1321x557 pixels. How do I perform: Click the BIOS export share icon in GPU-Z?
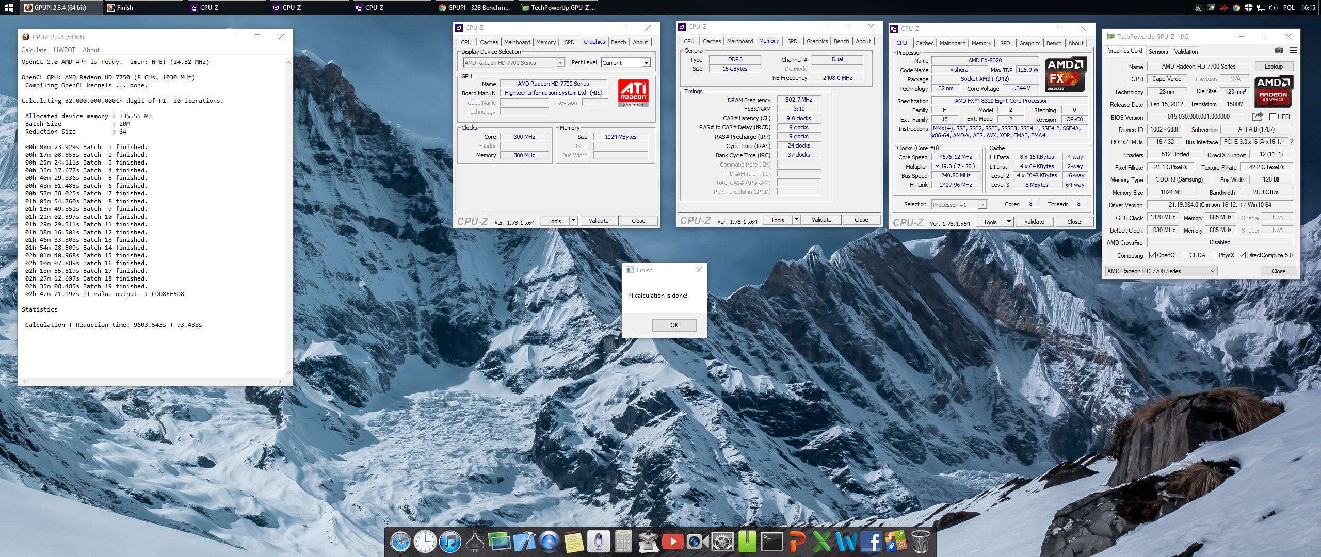click(1258, 117)
